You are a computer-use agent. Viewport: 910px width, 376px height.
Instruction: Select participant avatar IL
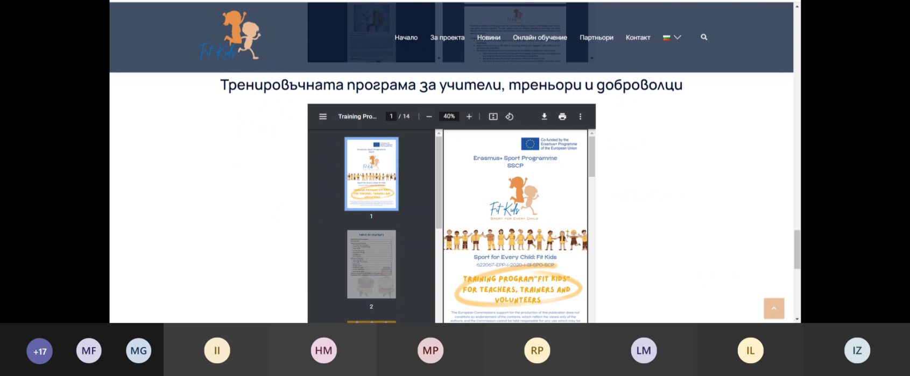751,351
